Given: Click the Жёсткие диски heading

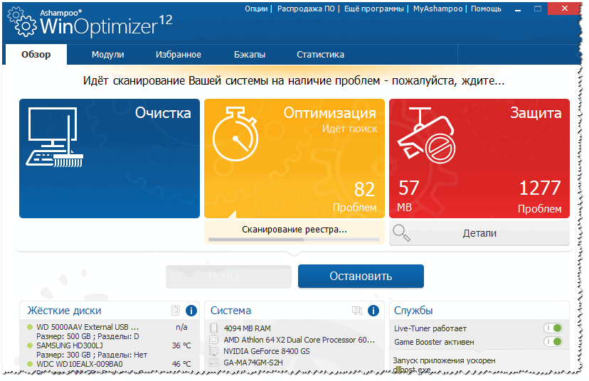Looking at the screenshot, I should pos(64,311).
